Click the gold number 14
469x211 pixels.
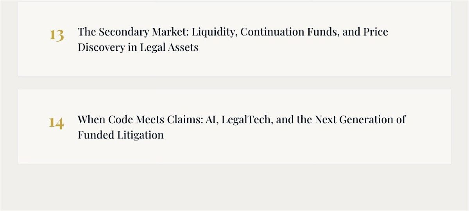[x=56, y=123]
